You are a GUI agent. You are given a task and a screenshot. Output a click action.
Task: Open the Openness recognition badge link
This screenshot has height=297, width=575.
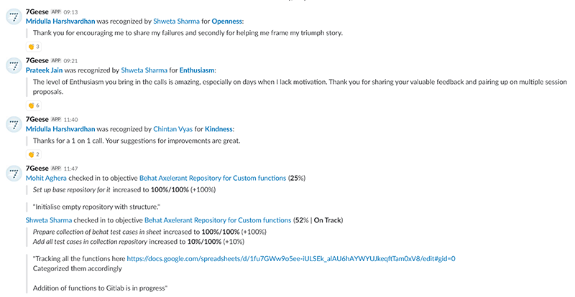[x=226, y=22]
